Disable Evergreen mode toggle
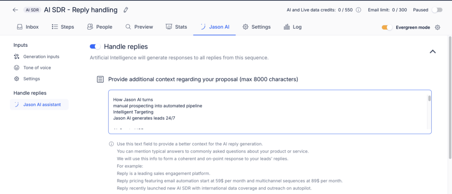This screenshot has width=452, height=194. click(x=387, y=27)
